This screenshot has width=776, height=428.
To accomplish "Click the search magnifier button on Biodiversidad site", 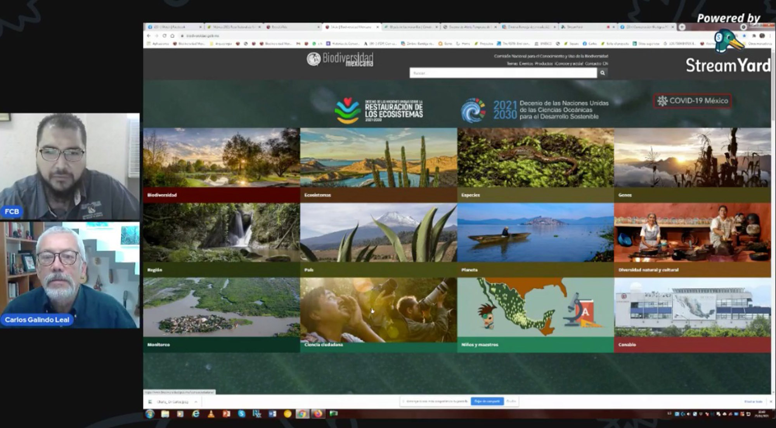I will tap(603, 73).
